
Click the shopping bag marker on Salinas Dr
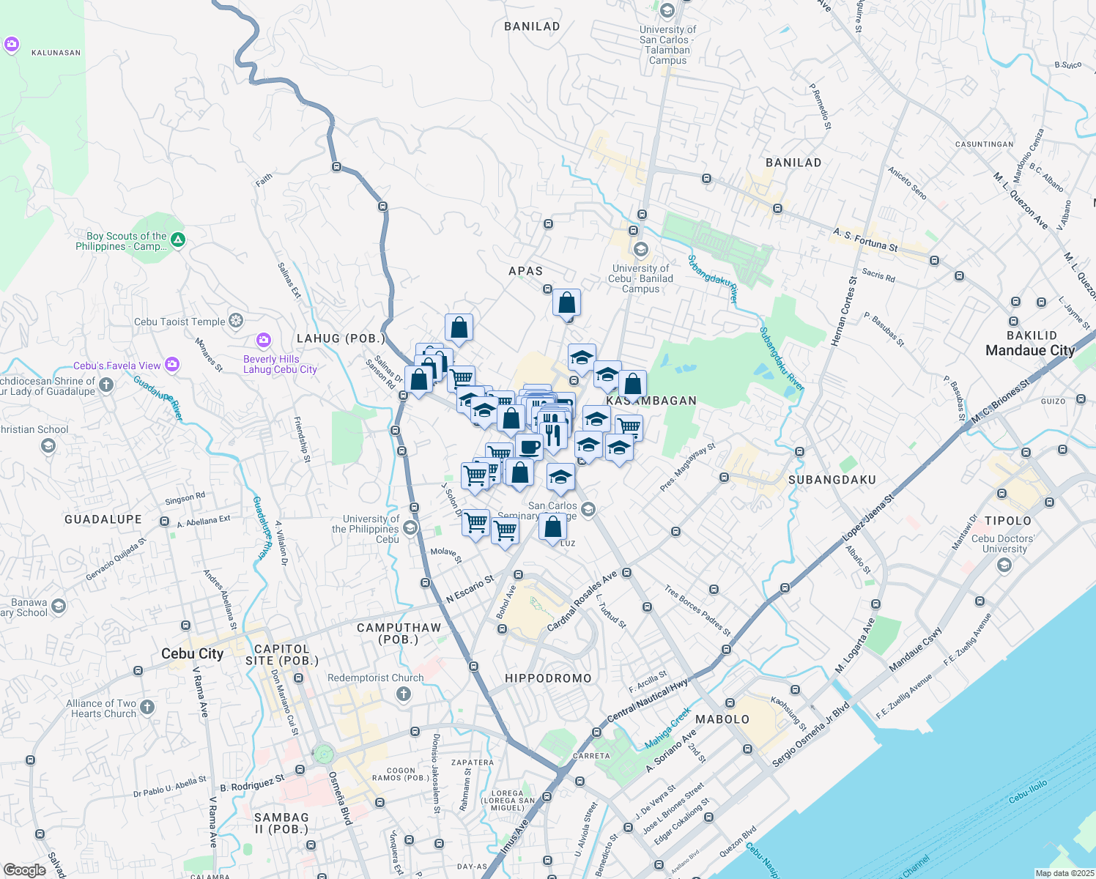pyautogui.click(x=419, y=381)
